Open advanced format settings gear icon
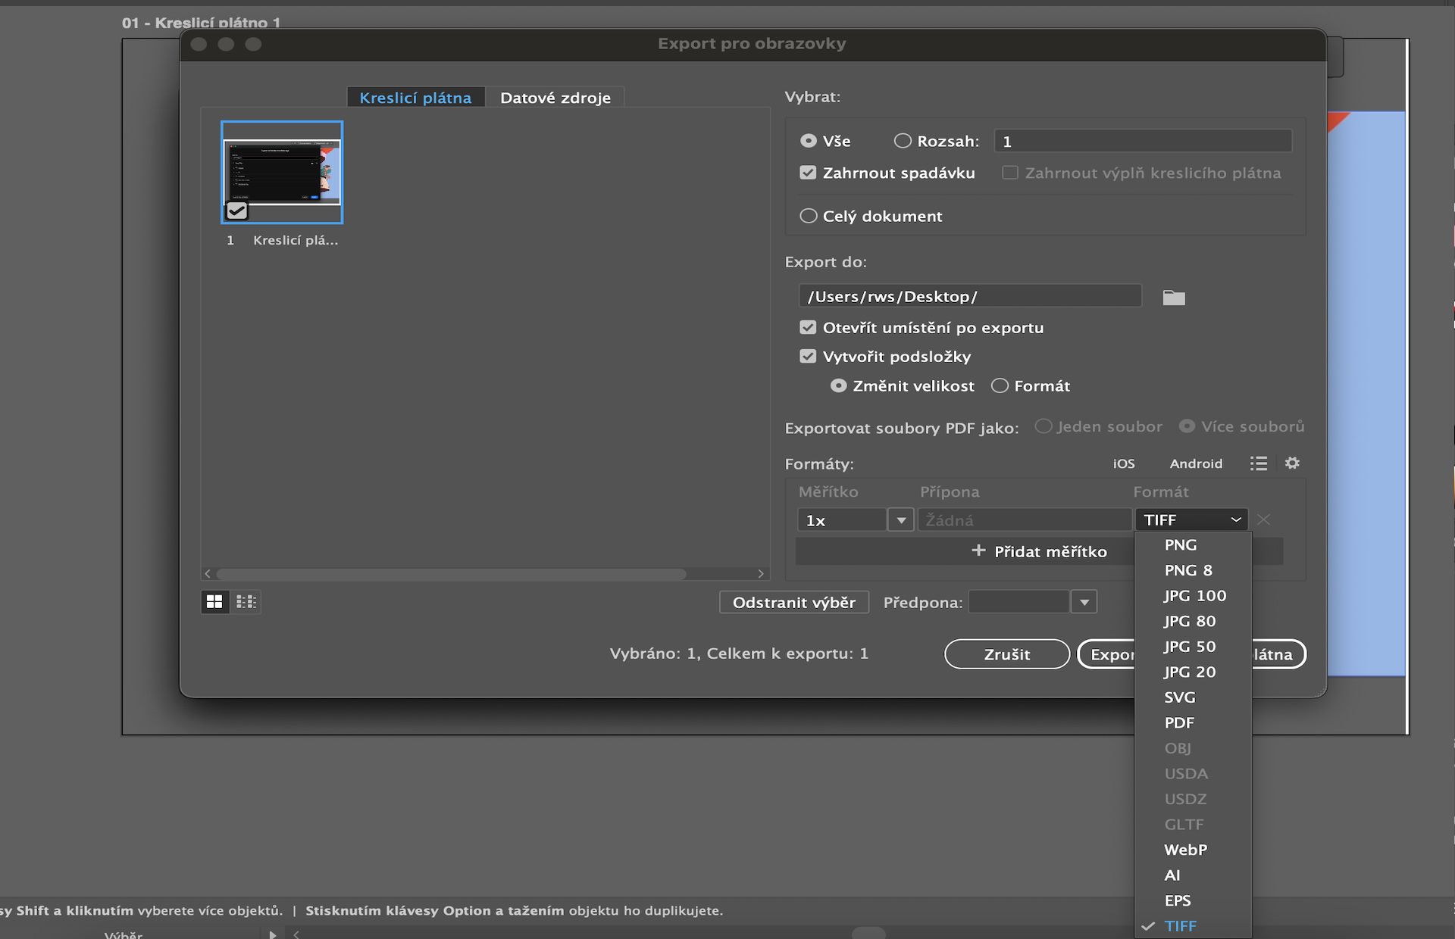1455x939 pixels. (1292, 463)
